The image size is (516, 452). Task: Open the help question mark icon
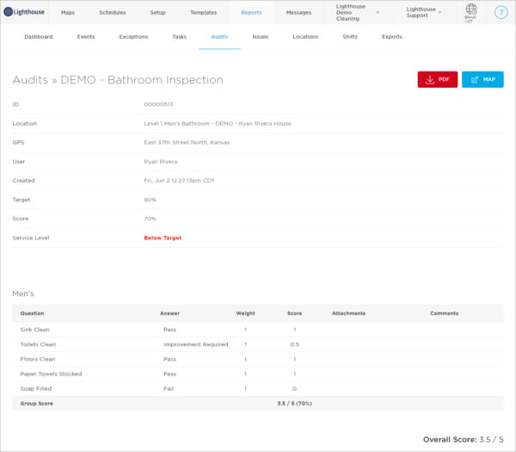point(501,13)
